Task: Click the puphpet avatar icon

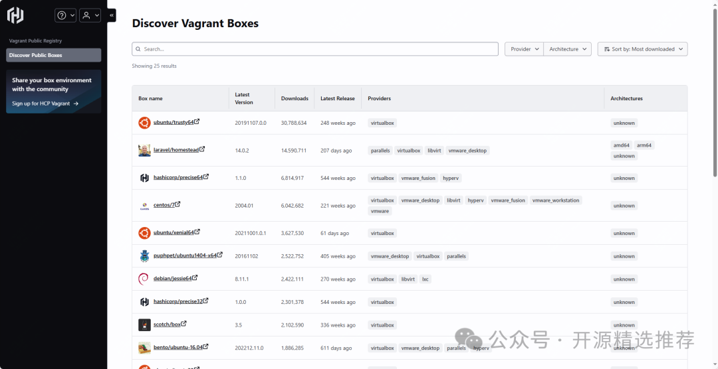Action: (x=145, y=256)
